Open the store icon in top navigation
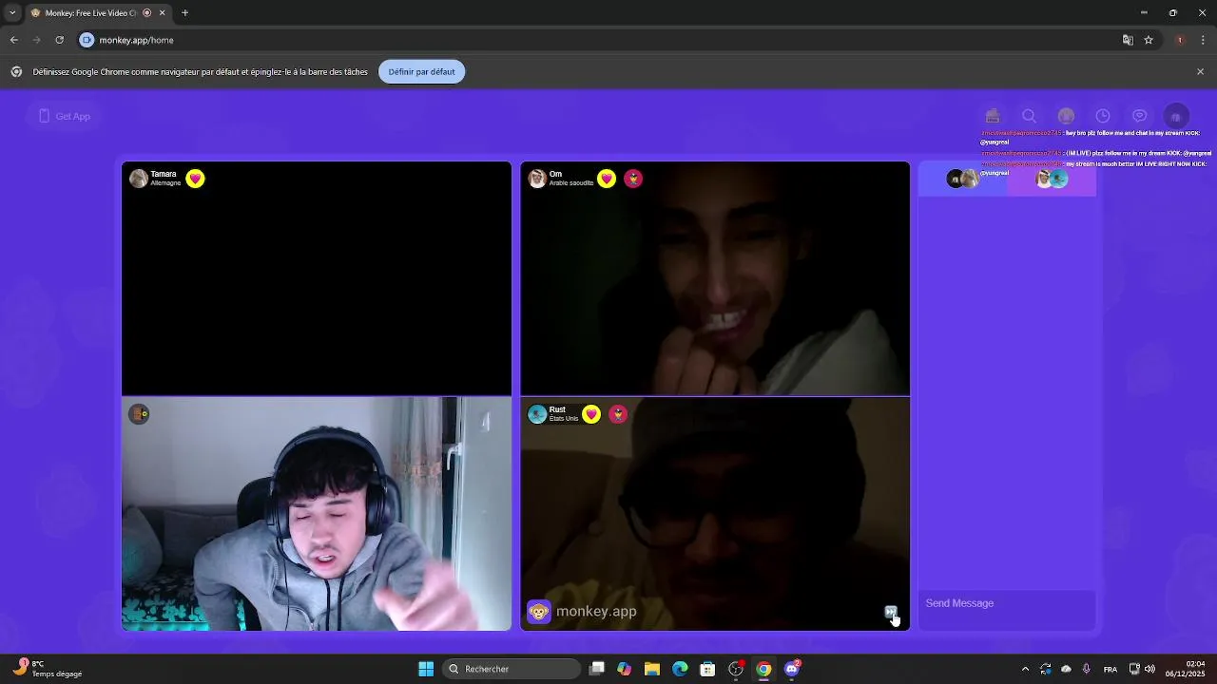 coord(993,116)
